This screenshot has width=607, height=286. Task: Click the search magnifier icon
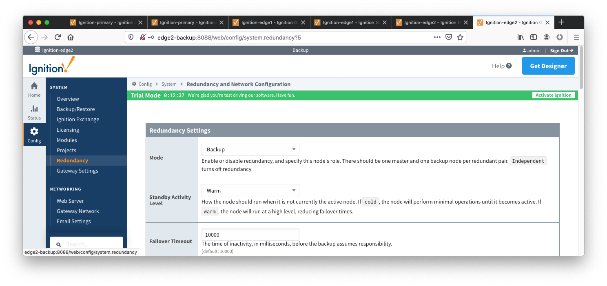(58, 244)
